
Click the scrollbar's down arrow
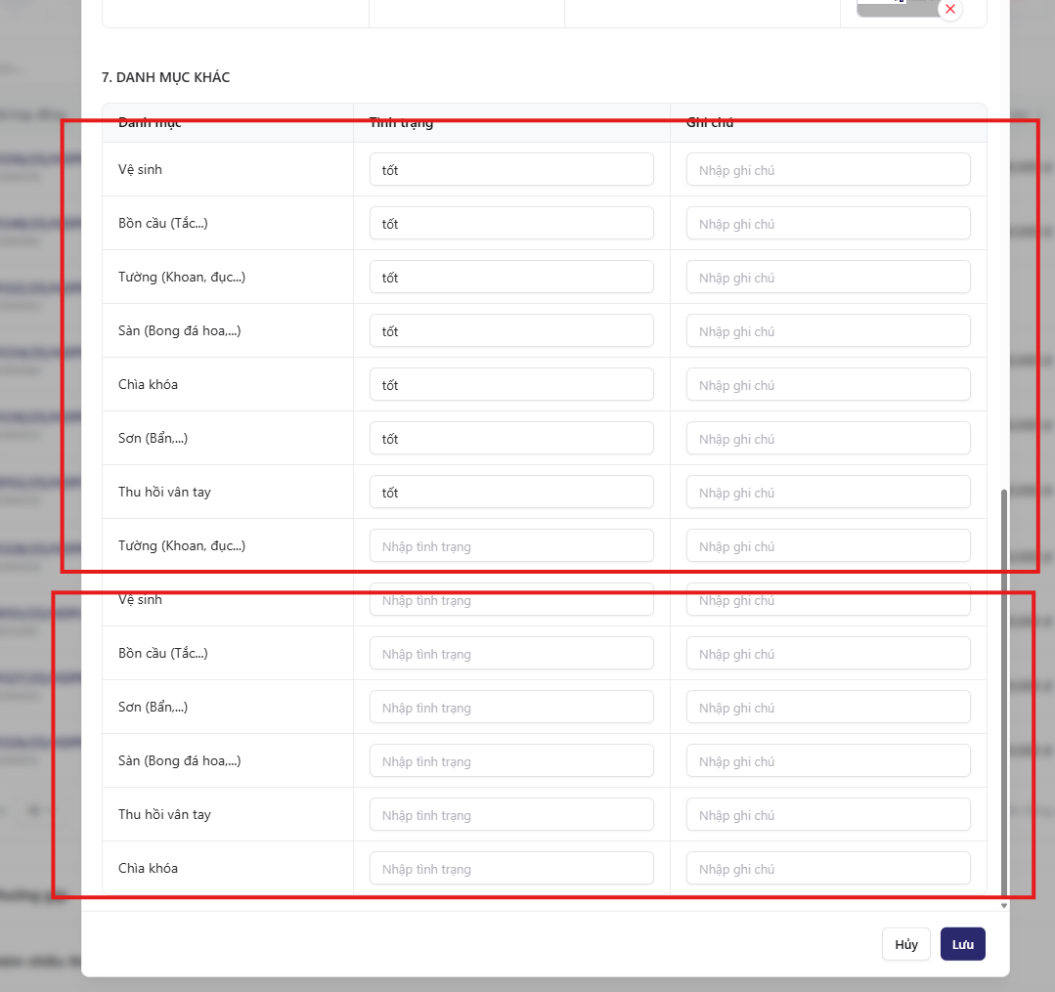pyautogui.click(x=1003, y=906)
